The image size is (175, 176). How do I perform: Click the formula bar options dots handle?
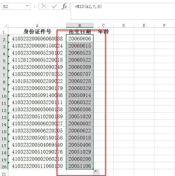click(34, 6)
